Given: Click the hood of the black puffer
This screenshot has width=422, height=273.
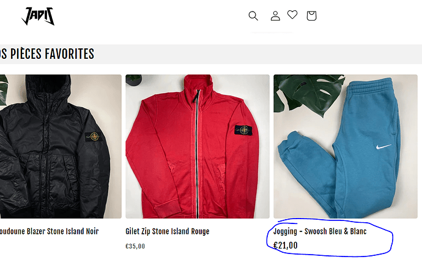Looking at the screenshot, I should (x=55, y=92).
